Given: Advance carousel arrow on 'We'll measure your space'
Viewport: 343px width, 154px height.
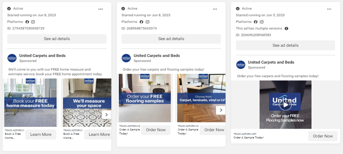Looking at the screenshot, I should point(106,115).
